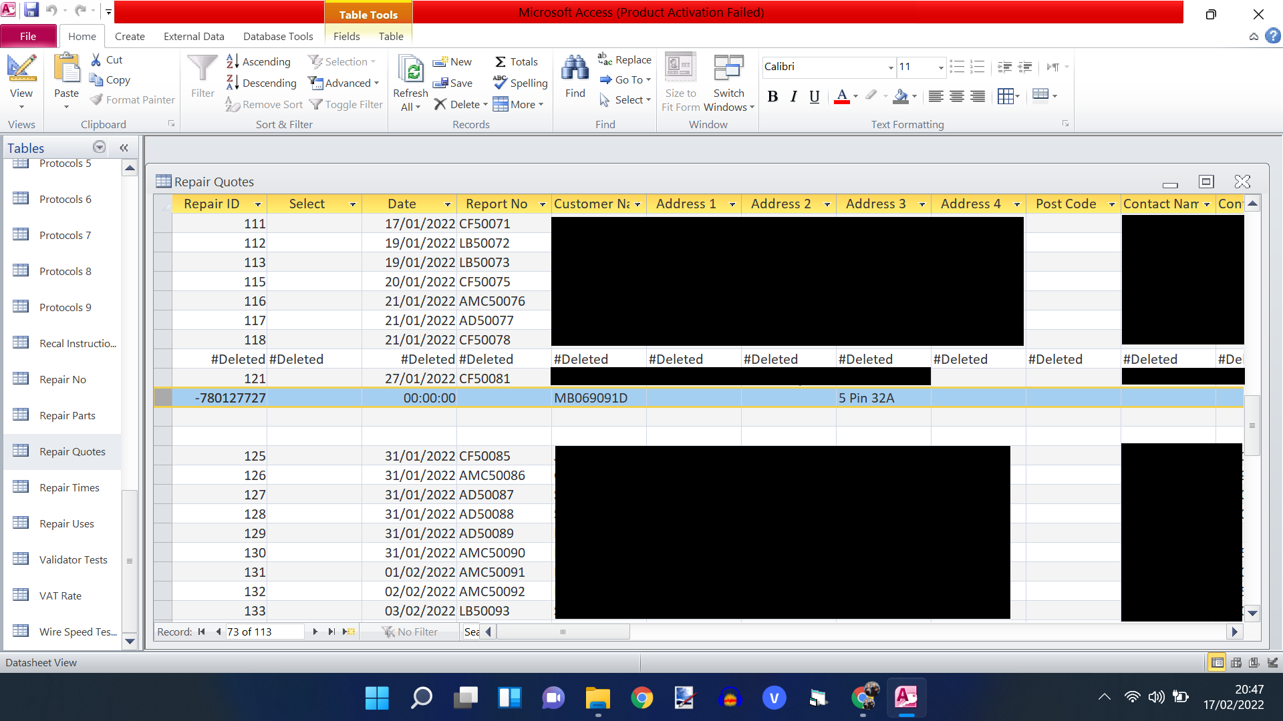Open the Gridlines button
1283x721 pixels.
tap(1008, 97)
